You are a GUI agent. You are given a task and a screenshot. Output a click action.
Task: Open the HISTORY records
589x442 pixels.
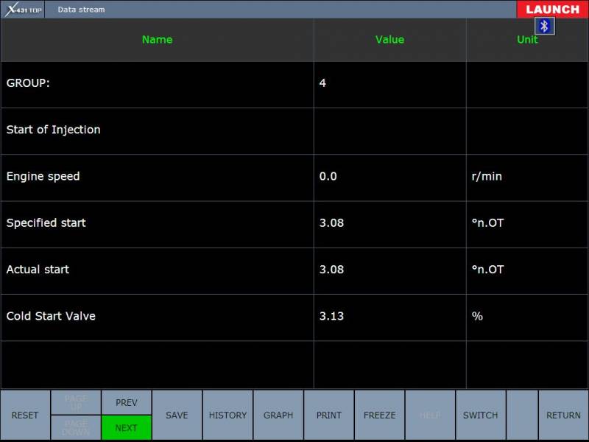(228, 415)
